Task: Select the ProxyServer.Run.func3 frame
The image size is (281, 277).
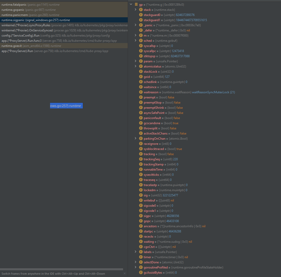Action: coord(64,41)
